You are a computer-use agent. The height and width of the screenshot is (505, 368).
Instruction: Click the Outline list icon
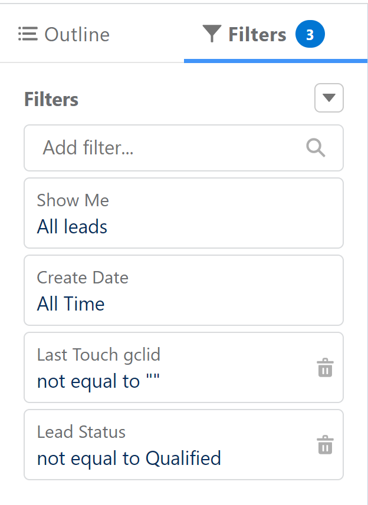coord(28,34)
